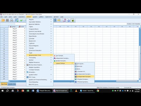141x106 pixels.
Task: Open Chrome from the taskbar
Action: [x=98, y=91]
